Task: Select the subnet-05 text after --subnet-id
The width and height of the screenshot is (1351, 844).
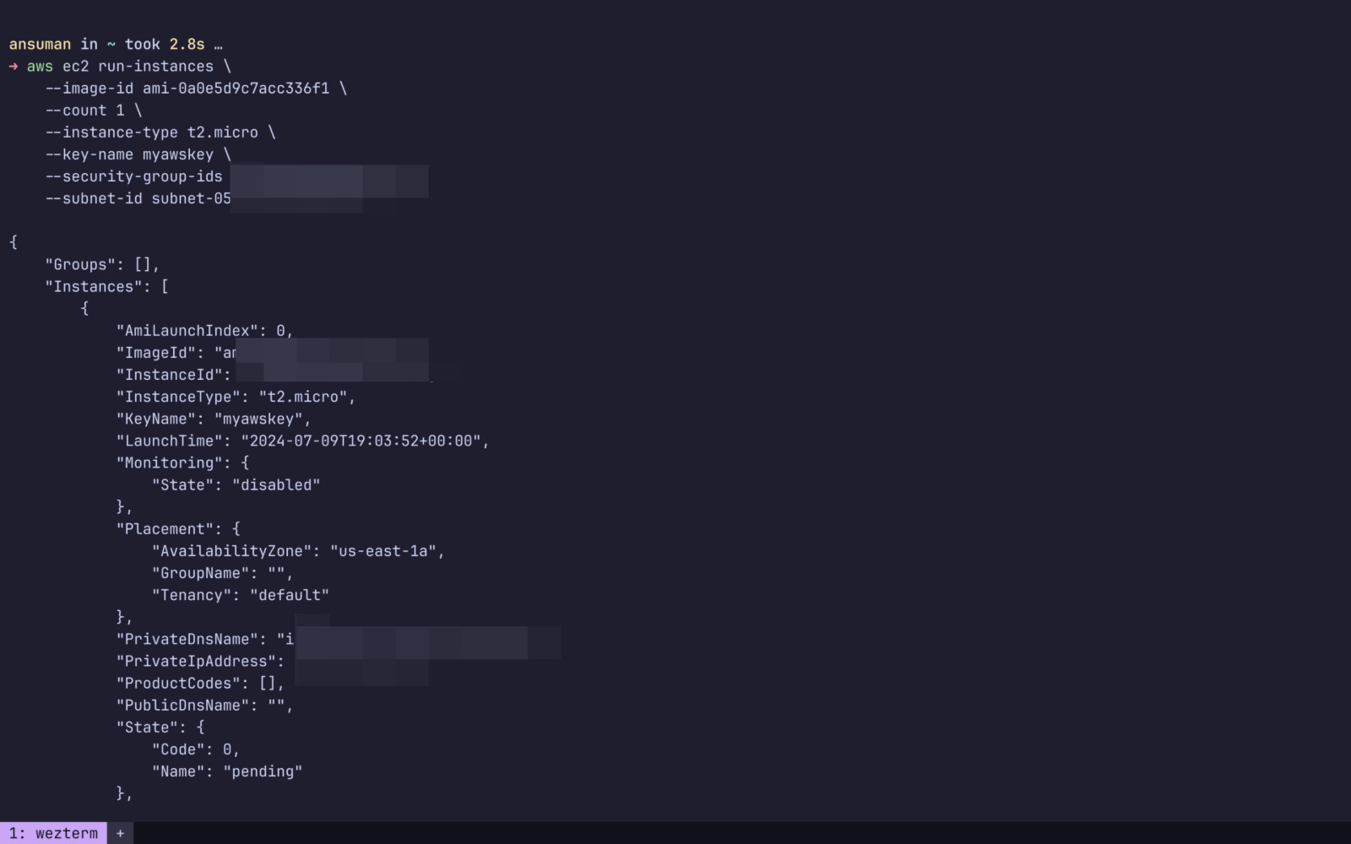Action: 189,198
